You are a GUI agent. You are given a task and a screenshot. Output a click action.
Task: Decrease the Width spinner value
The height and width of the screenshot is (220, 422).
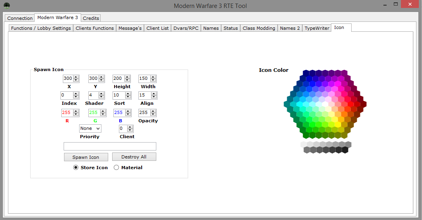154,81
